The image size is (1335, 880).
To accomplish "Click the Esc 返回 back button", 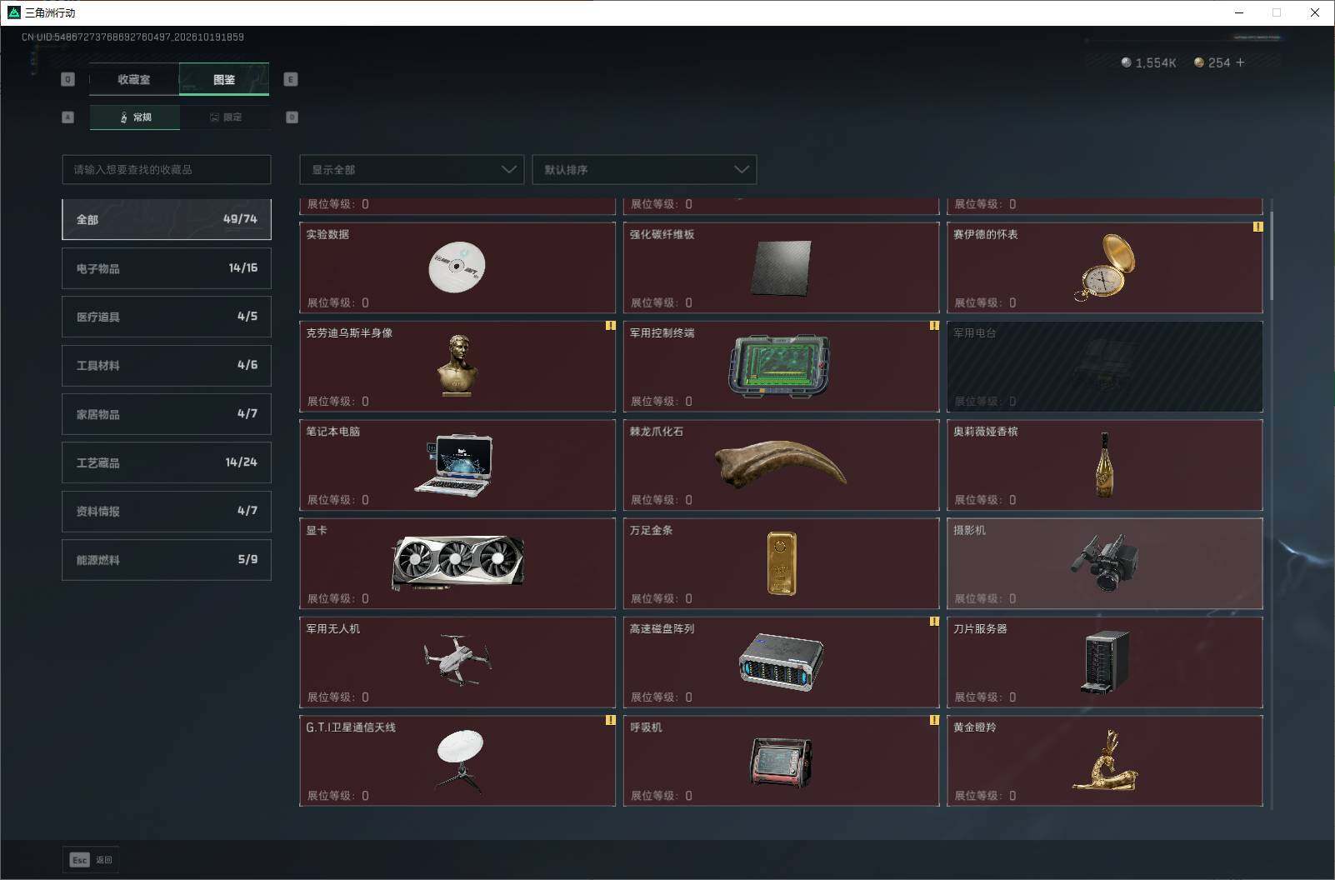I will tap(91, 859).
